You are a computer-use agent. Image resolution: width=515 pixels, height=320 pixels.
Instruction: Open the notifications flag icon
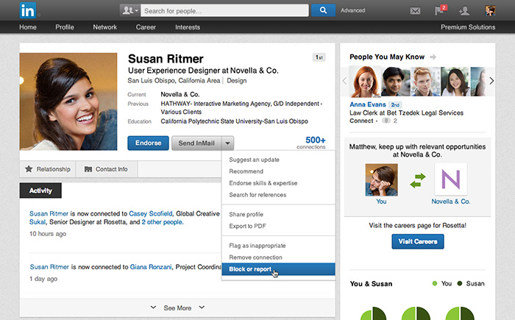click(x=440, y=10)
